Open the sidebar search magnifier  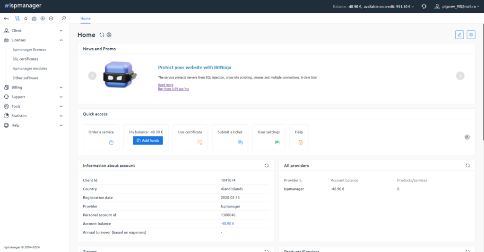coord(64,18)
